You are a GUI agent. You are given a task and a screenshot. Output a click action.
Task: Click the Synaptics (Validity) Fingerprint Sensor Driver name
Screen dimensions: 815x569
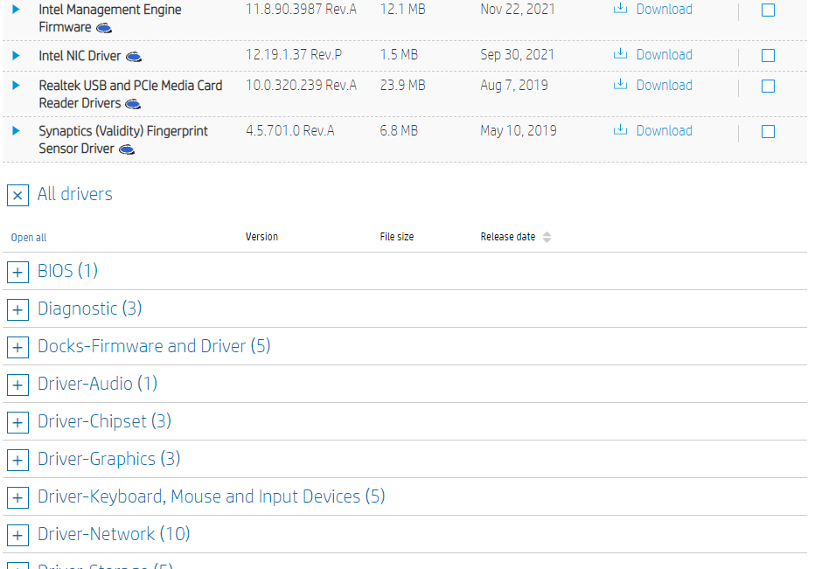tap(123, 140)
